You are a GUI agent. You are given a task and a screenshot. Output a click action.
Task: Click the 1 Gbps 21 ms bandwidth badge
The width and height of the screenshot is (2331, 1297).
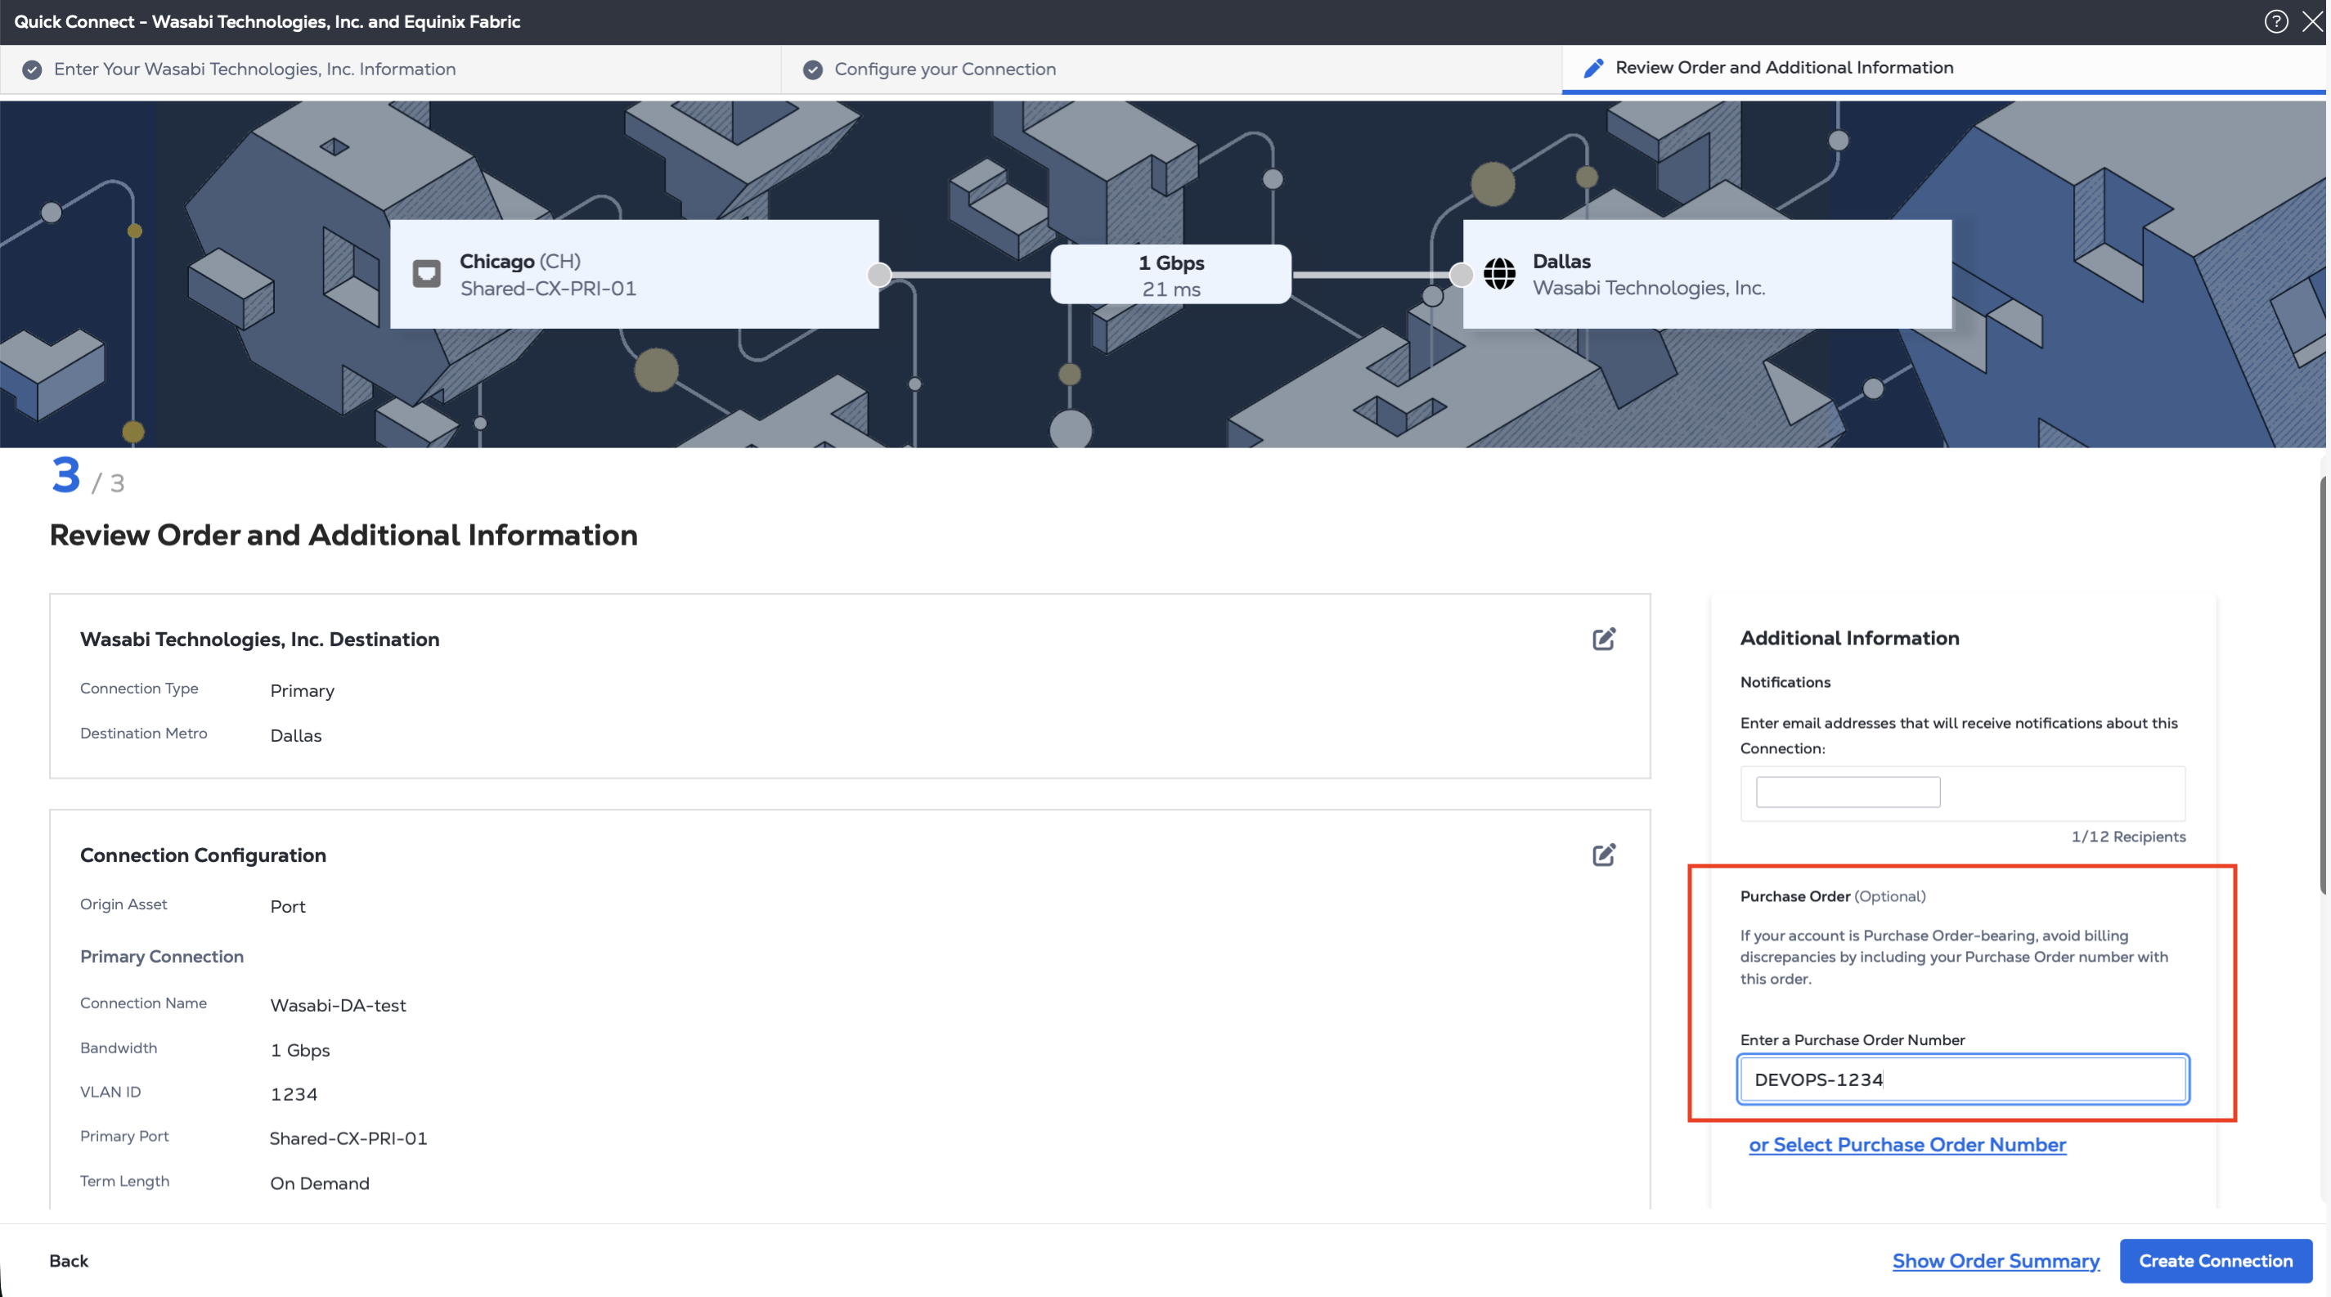[x=1171, y=275]
